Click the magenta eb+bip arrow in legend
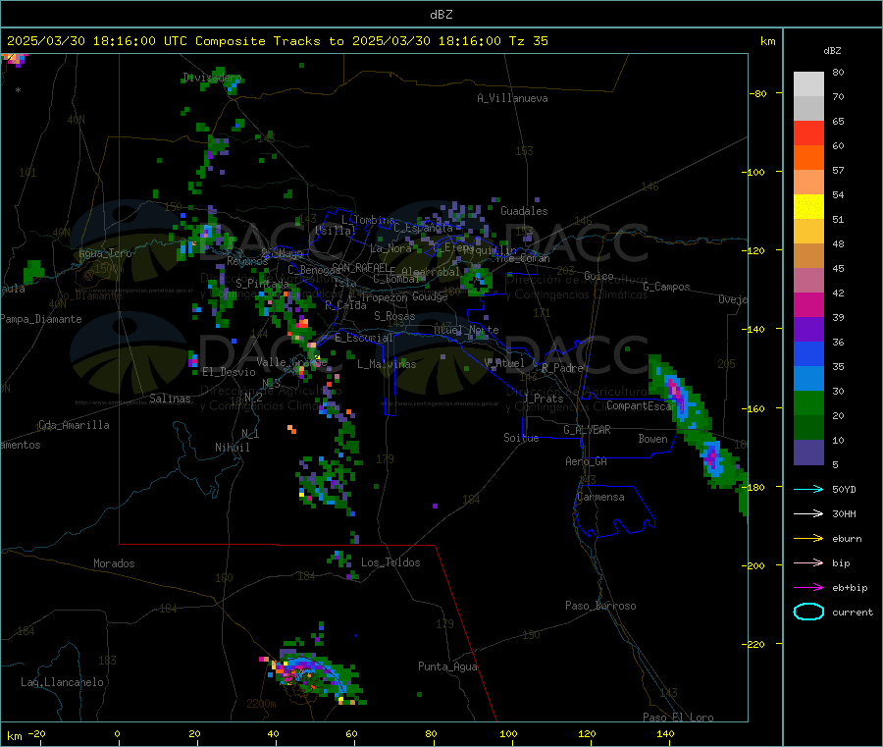 (x=808, y=588)
